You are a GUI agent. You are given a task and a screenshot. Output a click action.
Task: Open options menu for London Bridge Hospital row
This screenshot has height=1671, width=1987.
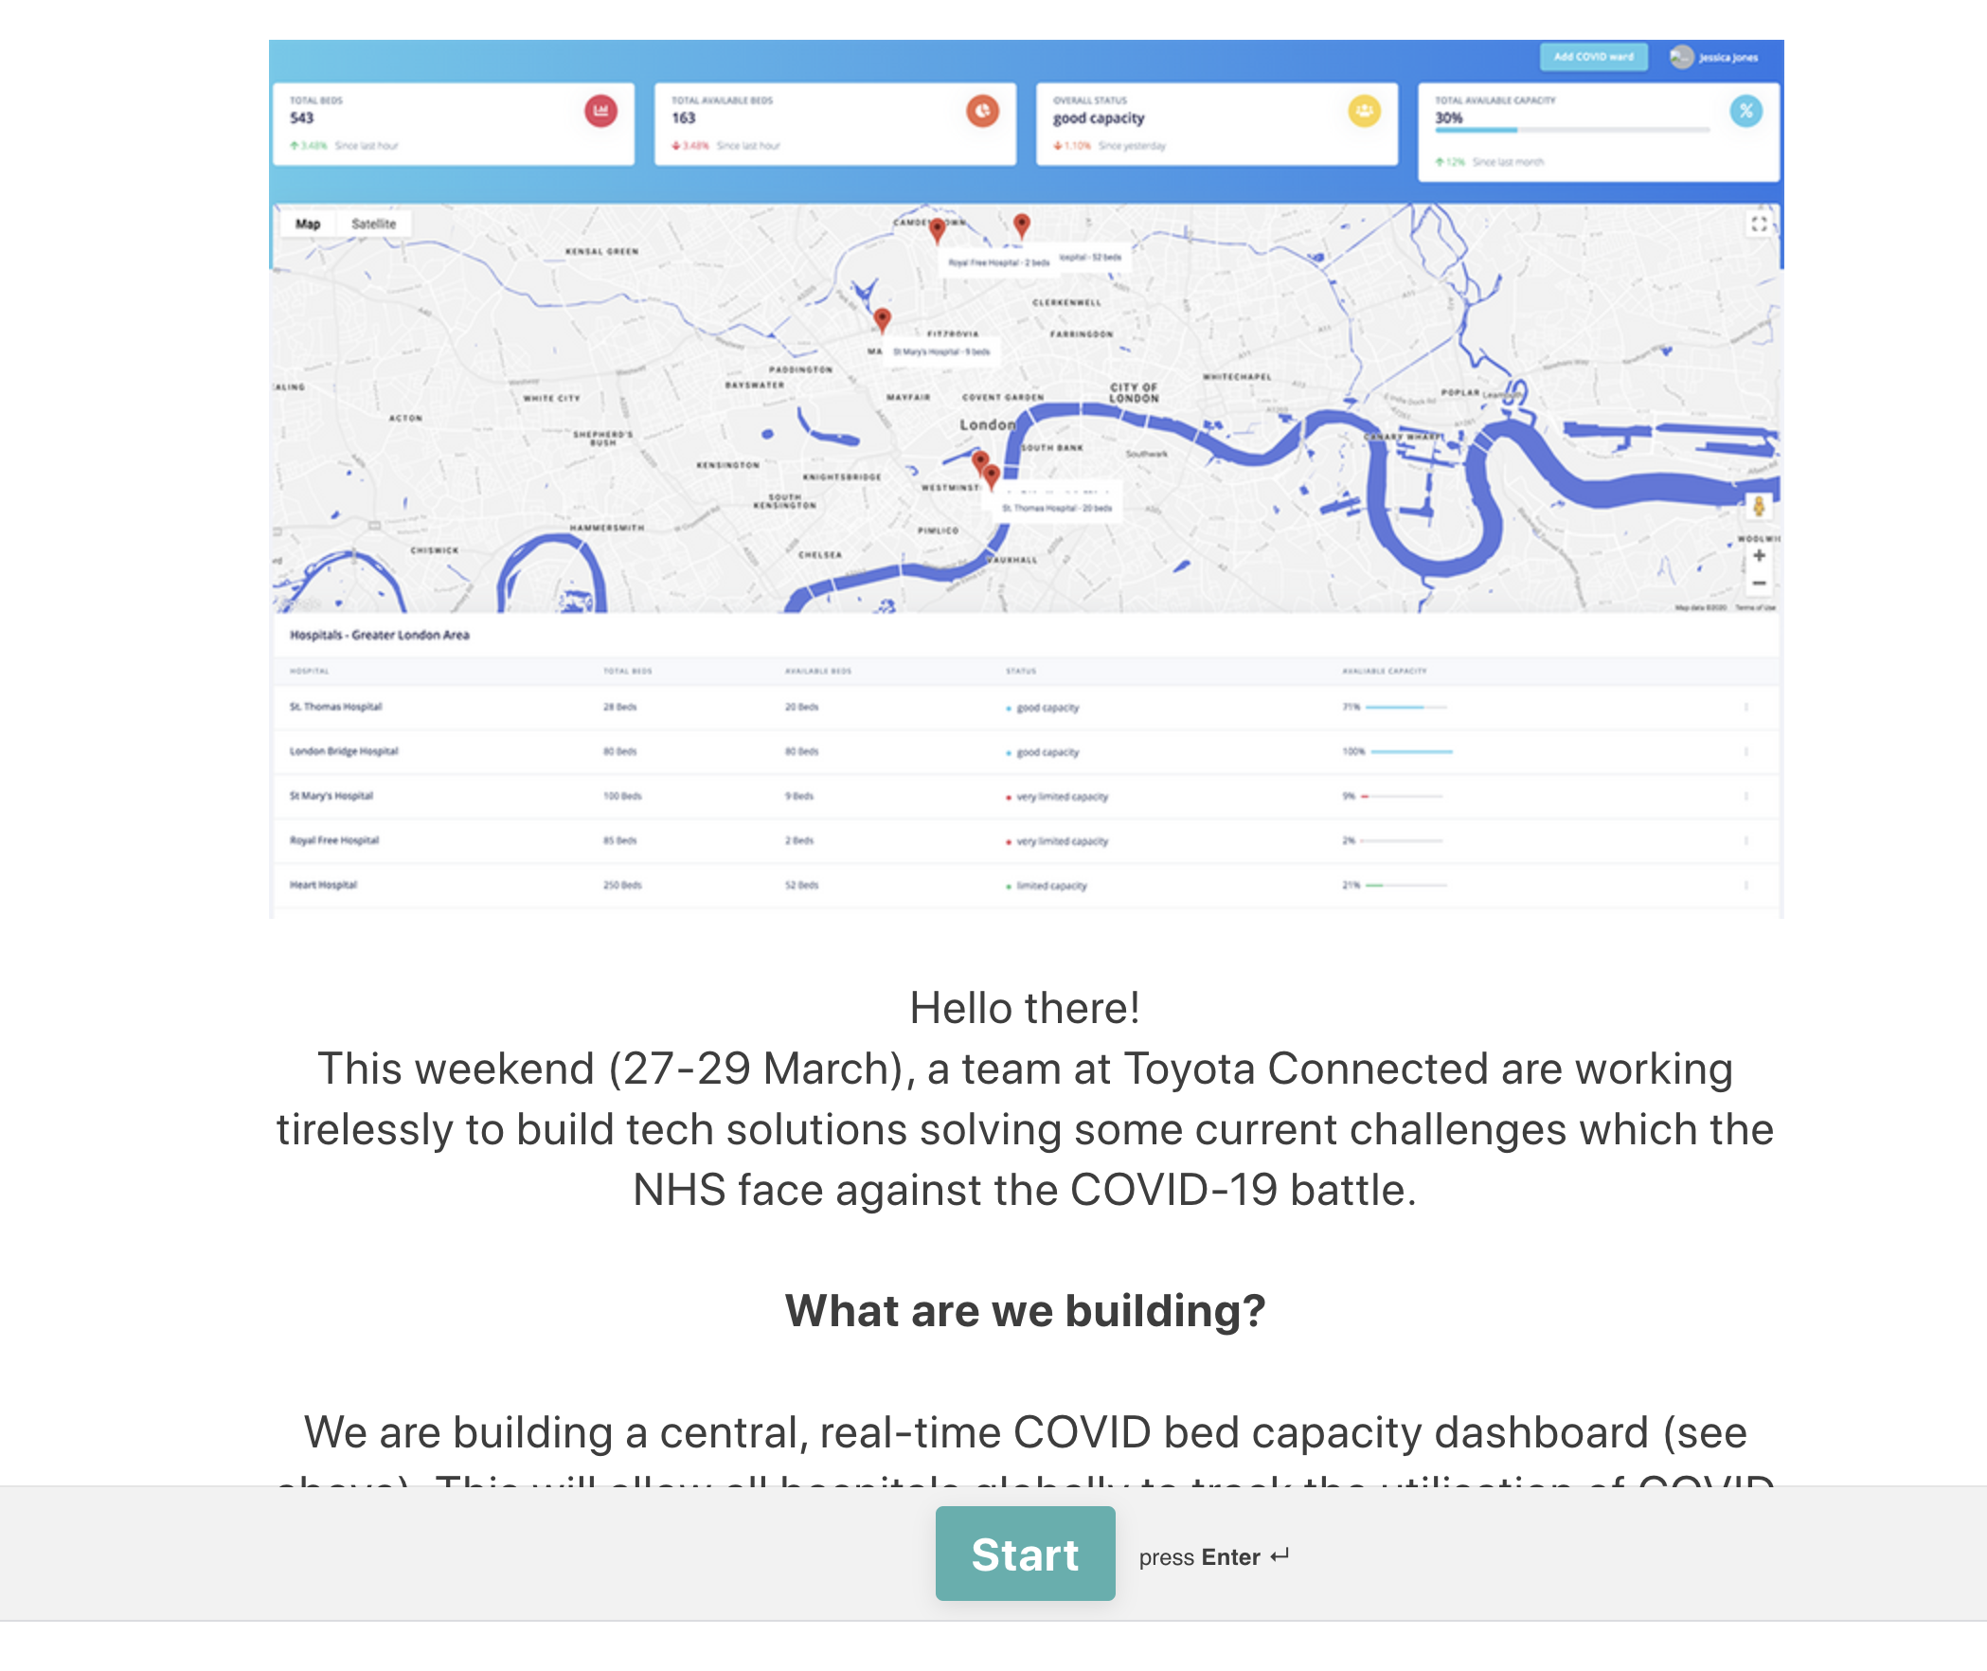[1745, 751]
